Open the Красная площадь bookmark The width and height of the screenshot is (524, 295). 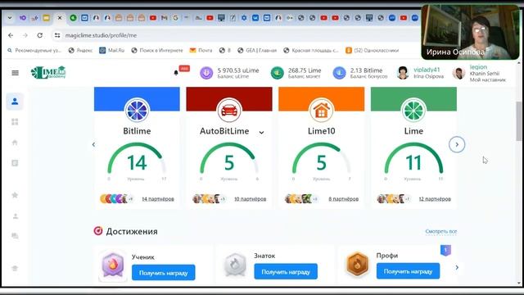point(311,50)
